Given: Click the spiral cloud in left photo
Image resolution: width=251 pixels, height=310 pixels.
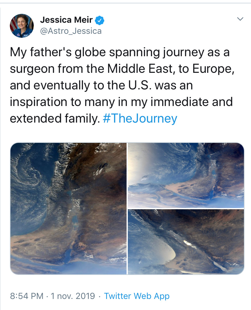Looking at the screenshot, I should pos(30,175).
